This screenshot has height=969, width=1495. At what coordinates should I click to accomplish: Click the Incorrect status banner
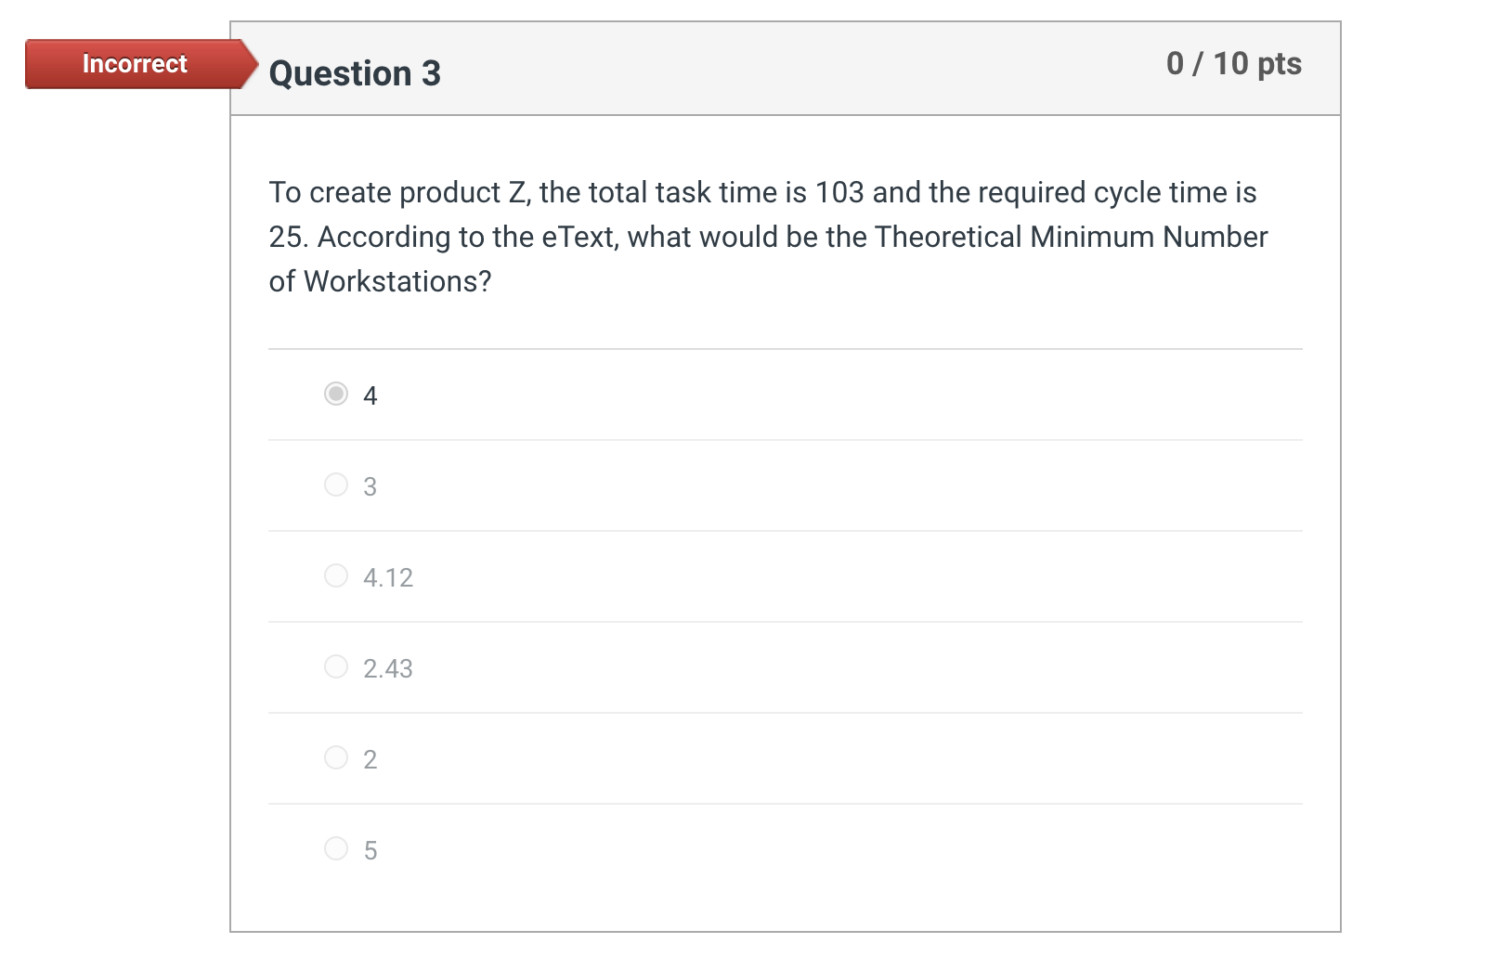pos(135,64)
